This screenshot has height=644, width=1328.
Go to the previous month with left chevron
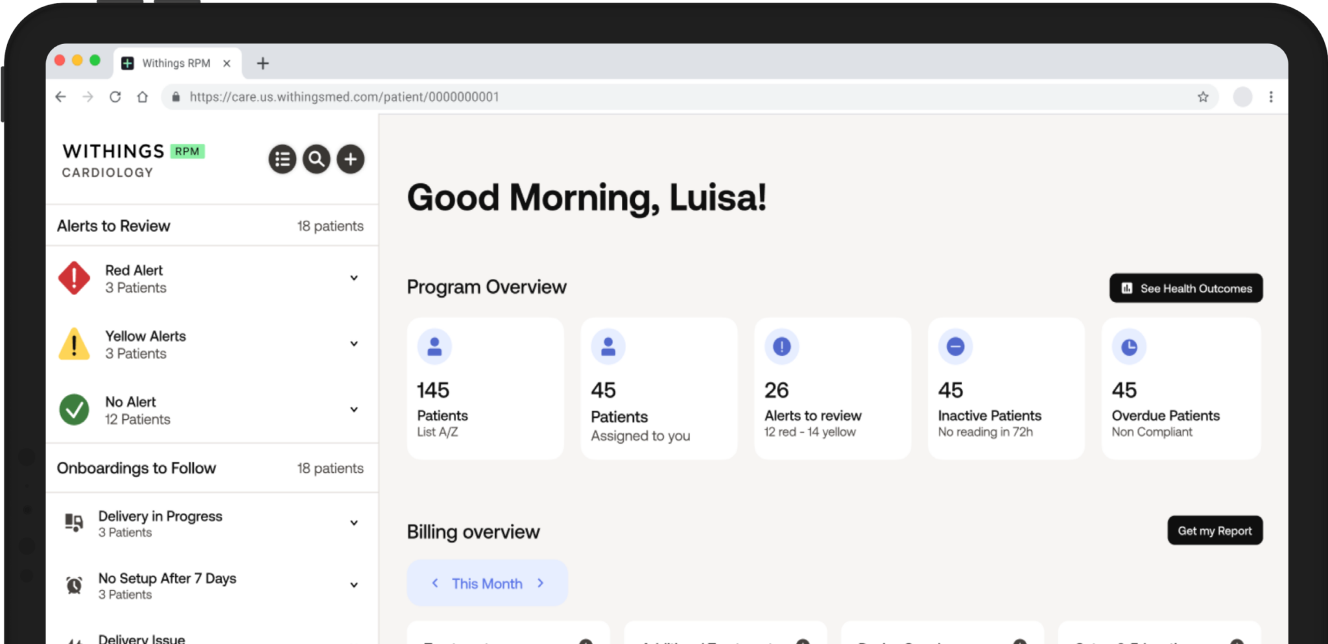(435, 583)
